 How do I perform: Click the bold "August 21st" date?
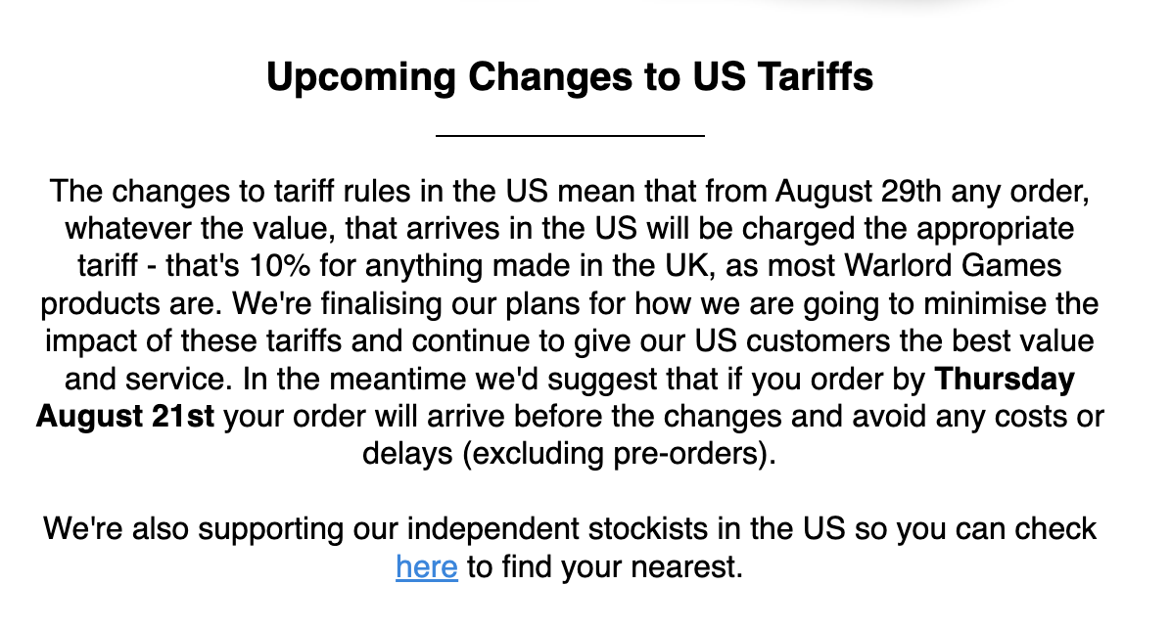tap(125, 417)
